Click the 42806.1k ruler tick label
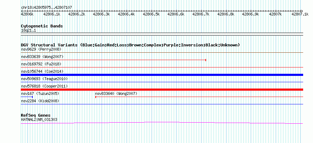Viewport: 313px width, 143px height. [52, 14]
